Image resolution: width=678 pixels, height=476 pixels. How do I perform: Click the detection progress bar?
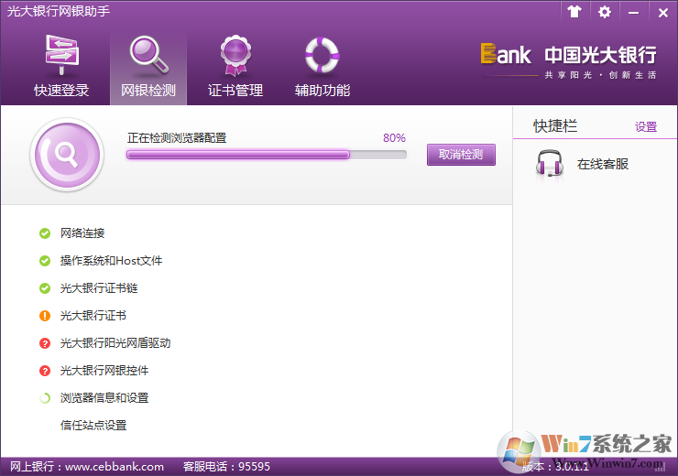267,155
